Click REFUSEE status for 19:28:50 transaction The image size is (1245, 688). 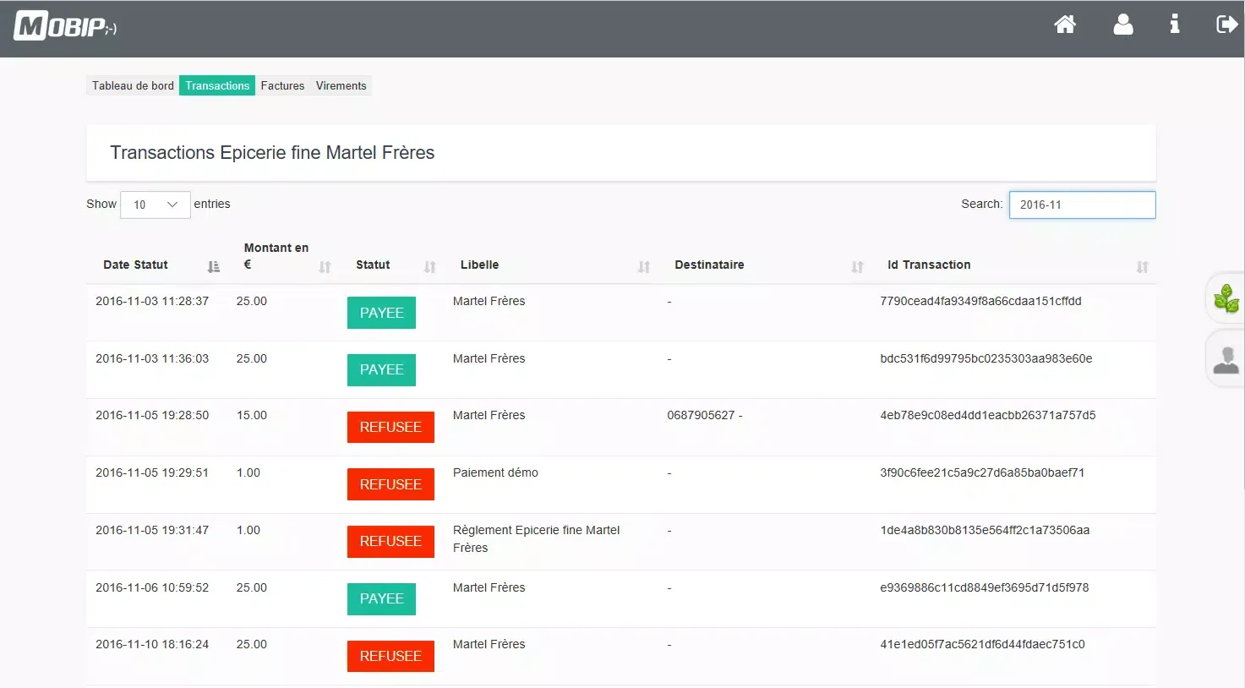coord(390,427)
